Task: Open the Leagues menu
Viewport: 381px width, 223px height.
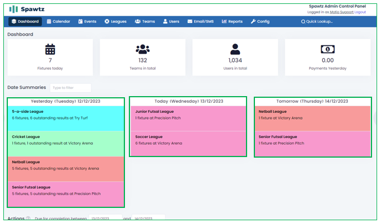Action: (x=115, y=21)
